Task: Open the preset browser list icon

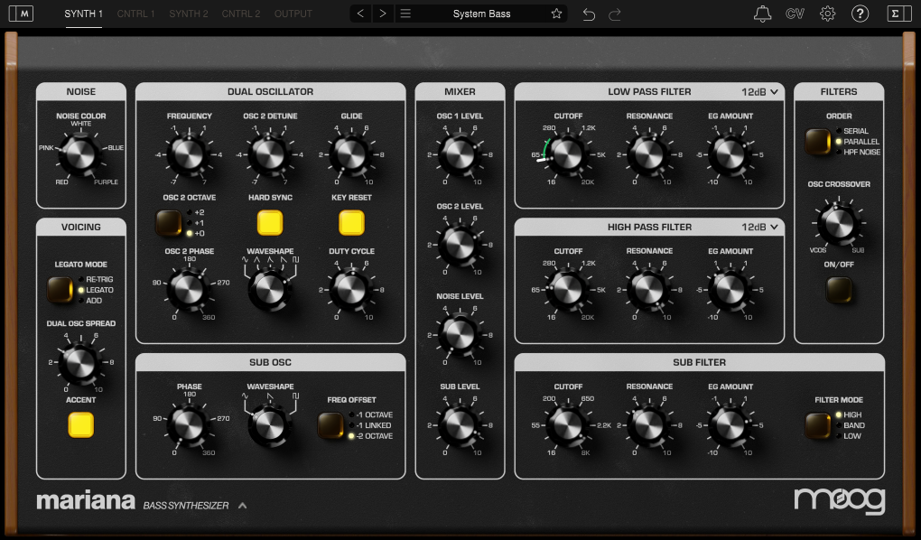Action: pyautogui.click(x=405, y=14)
